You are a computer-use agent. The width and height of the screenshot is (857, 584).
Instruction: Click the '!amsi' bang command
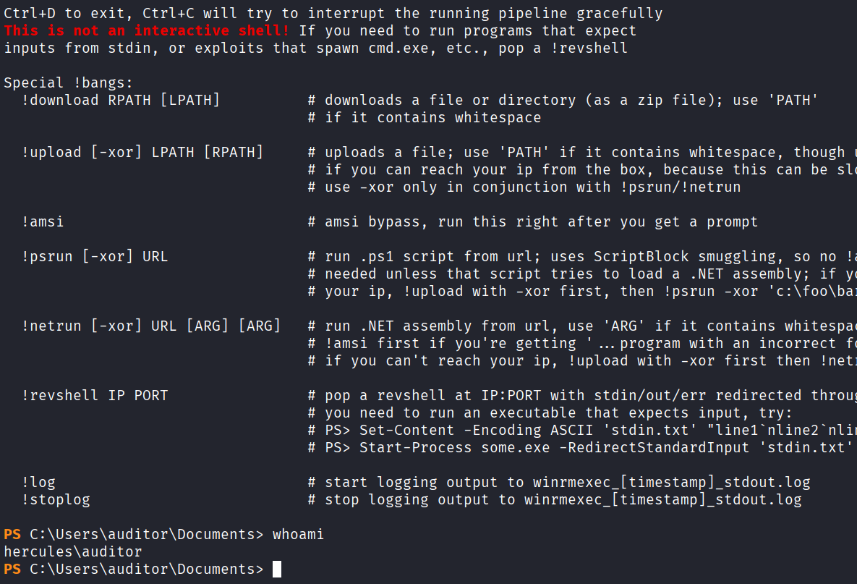pos(42,221)
